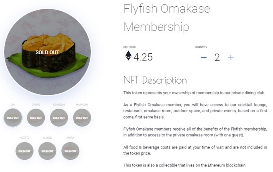Click the 4.25 ETH price value

pos(143,57)
